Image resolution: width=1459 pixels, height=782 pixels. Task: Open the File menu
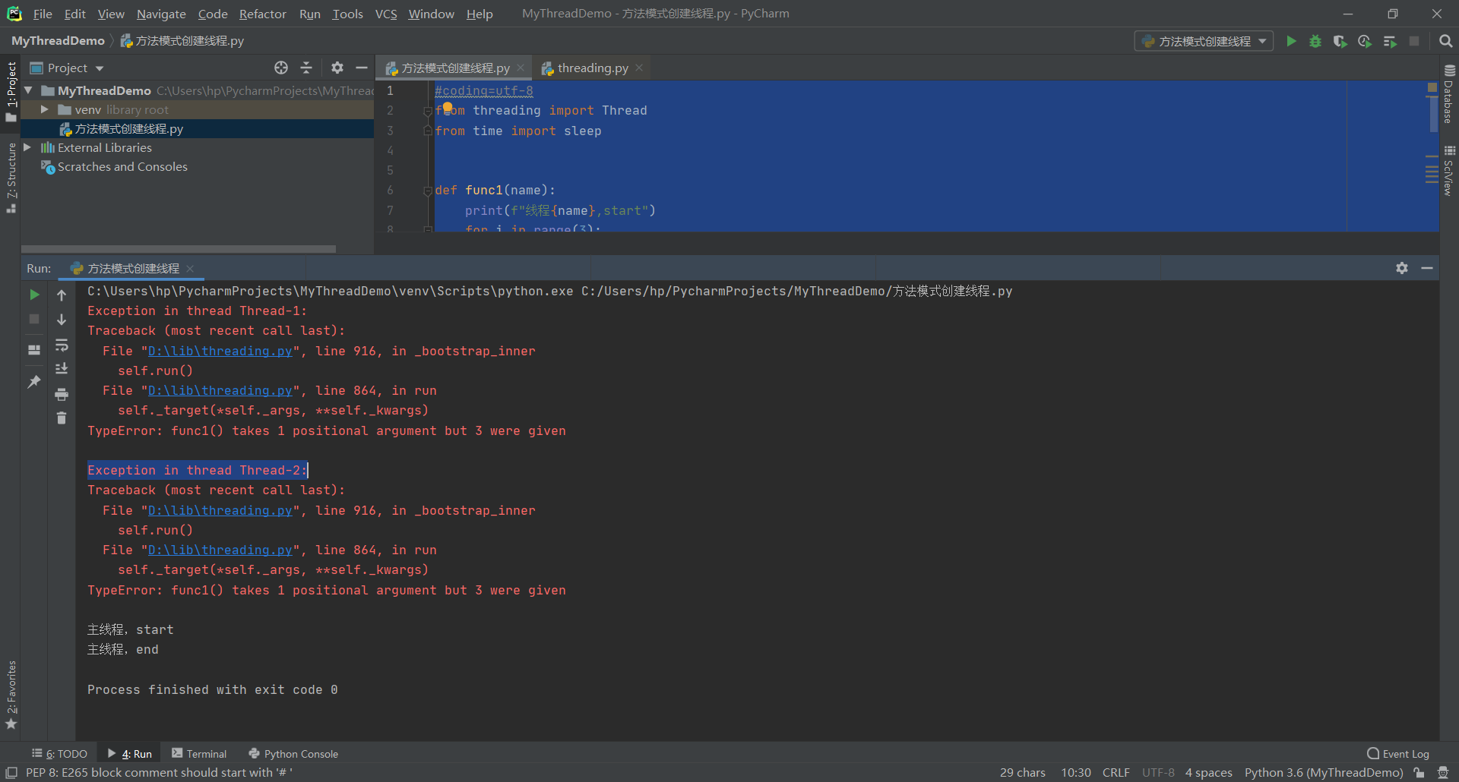coord(43,14)
